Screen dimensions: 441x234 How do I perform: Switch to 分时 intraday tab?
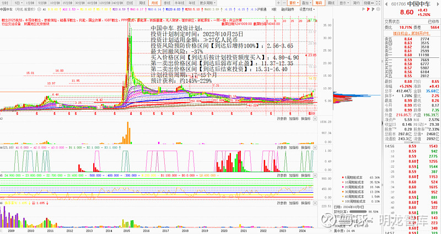[6, 3]
